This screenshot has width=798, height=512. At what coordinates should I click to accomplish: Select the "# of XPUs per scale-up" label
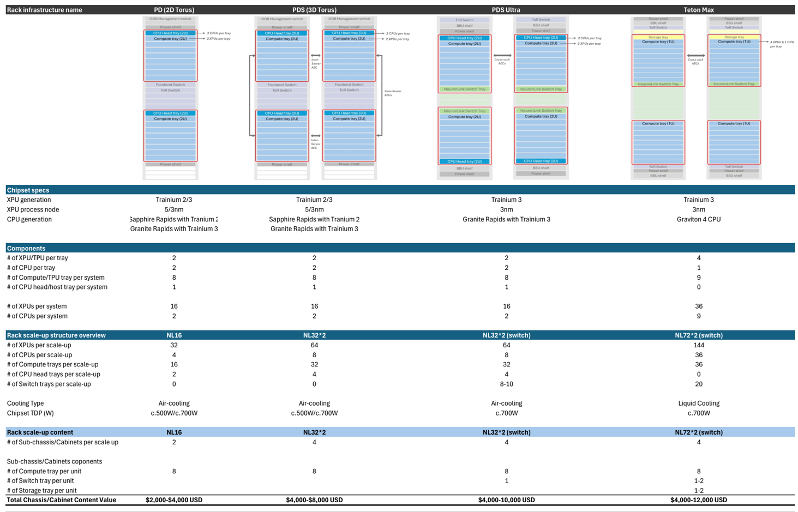(39, 345)
